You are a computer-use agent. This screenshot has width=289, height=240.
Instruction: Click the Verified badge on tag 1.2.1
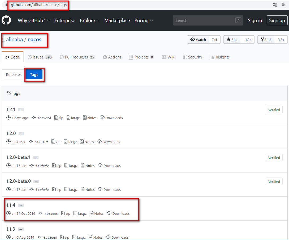pos(274,110)
